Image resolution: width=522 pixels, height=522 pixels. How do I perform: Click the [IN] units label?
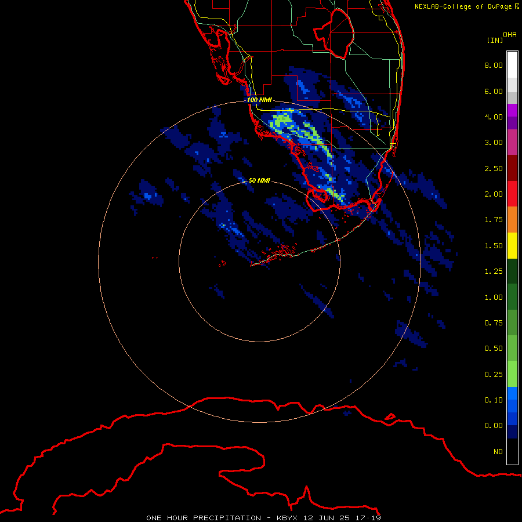pos(495,40)
